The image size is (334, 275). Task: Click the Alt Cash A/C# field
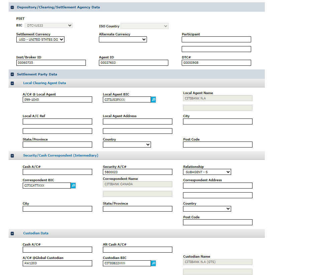click(x=137, y=250)
